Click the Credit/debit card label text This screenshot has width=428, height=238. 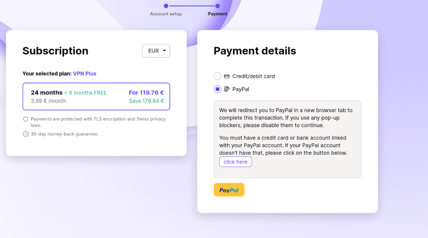click(x=254, y=76)
